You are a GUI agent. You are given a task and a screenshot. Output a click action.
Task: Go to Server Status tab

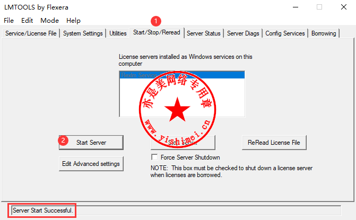[204, 33]
